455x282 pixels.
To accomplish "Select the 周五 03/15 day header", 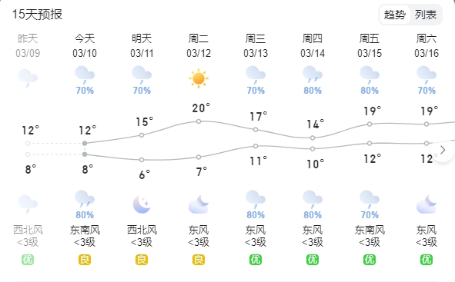I will coord(370,46).
